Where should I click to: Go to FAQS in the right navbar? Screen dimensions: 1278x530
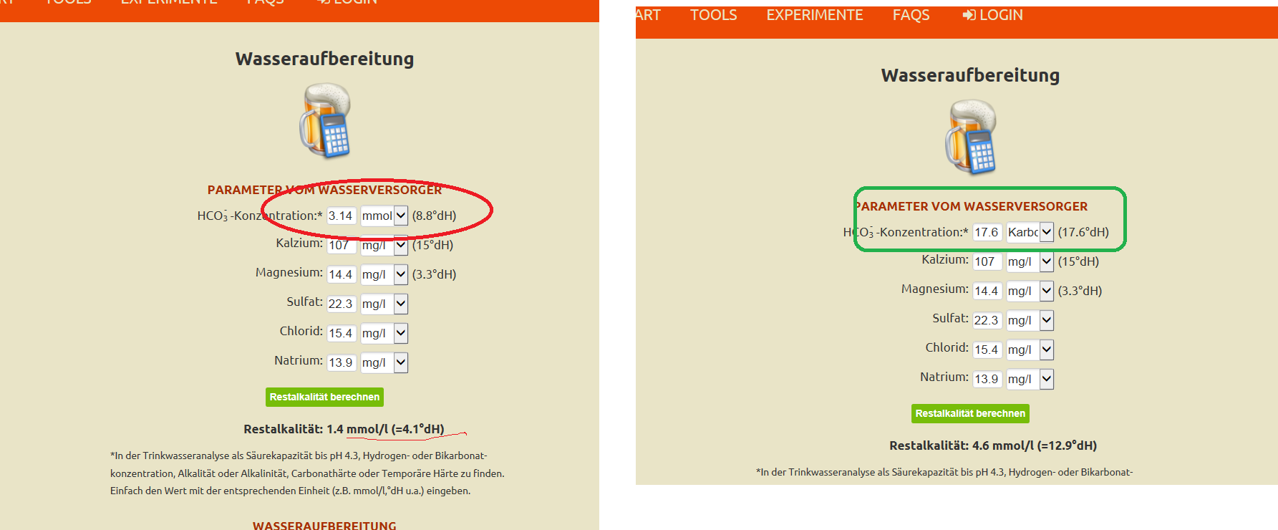pyautogui.click(x=911, y=15)
